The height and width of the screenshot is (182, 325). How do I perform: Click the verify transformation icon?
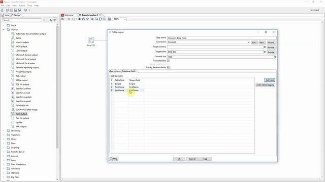coord(92,19)
